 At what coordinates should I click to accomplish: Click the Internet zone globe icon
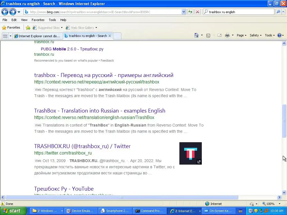point(207,204)
